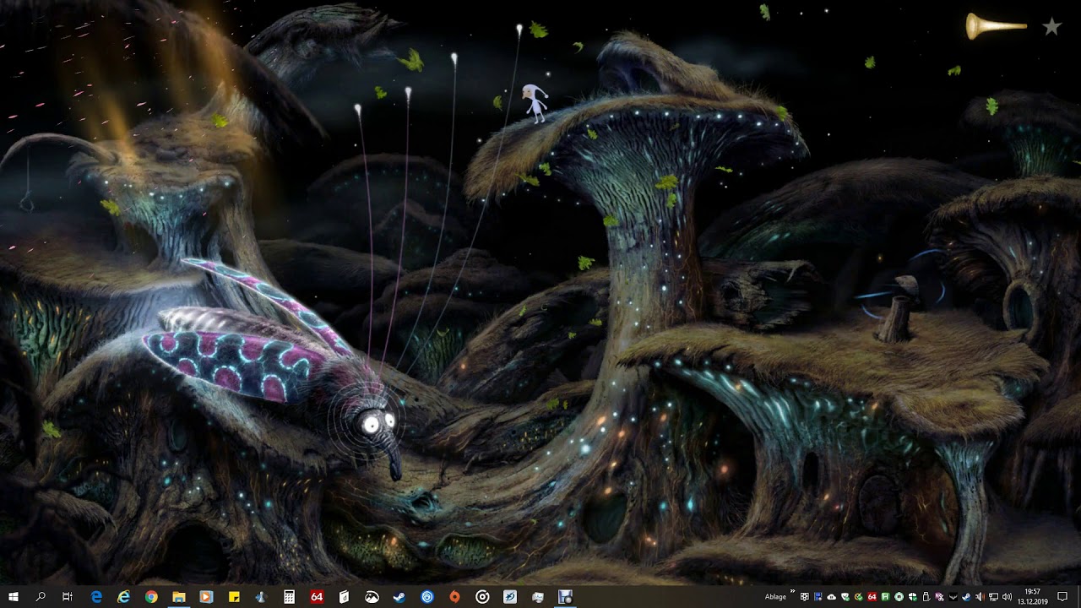Click the safely remove hardware USB icon
The height and width of the screenshot is (608, 1081).
(926, 597)
